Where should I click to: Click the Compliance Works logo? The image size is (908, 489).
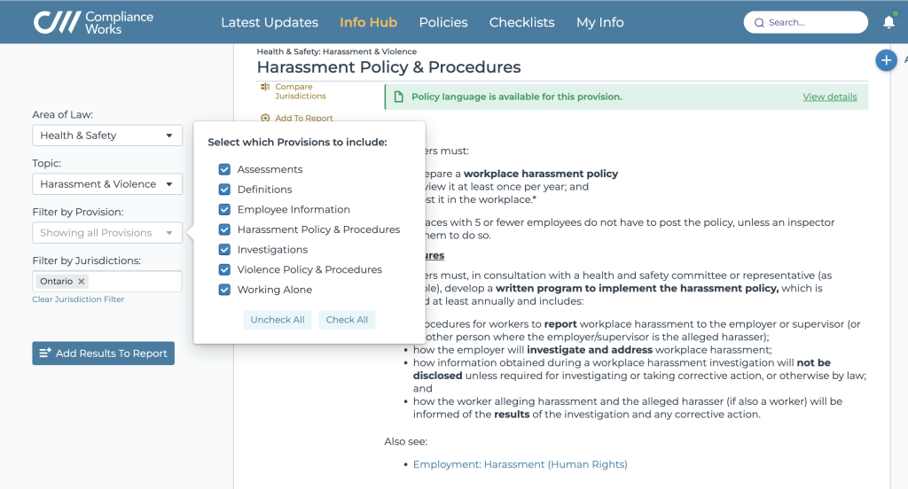(93, 22)
